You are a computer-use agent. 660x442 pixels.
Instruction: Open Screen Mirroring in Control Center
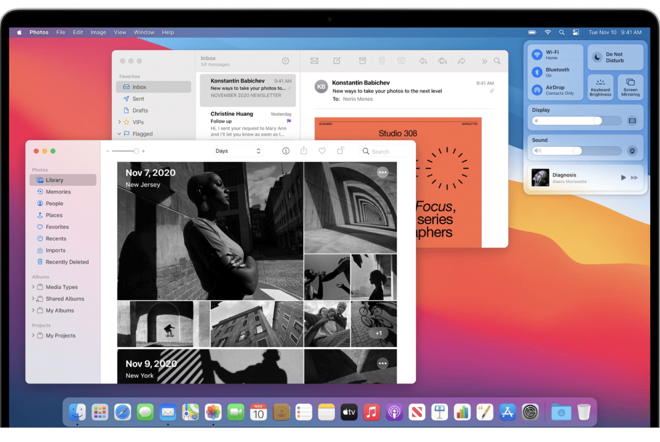coord(630,87)
